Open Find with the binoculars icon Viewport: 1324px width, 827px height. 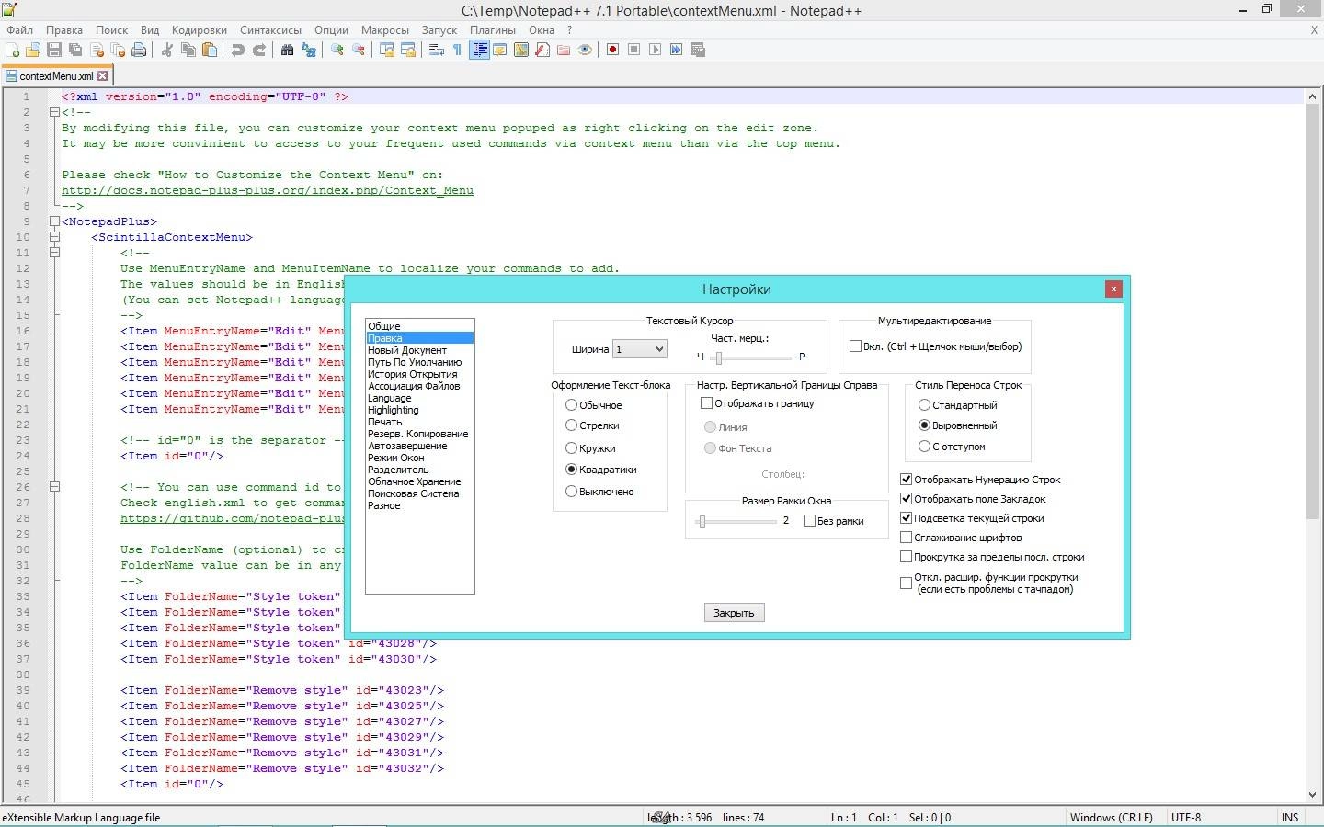click(x=287, y=50)
